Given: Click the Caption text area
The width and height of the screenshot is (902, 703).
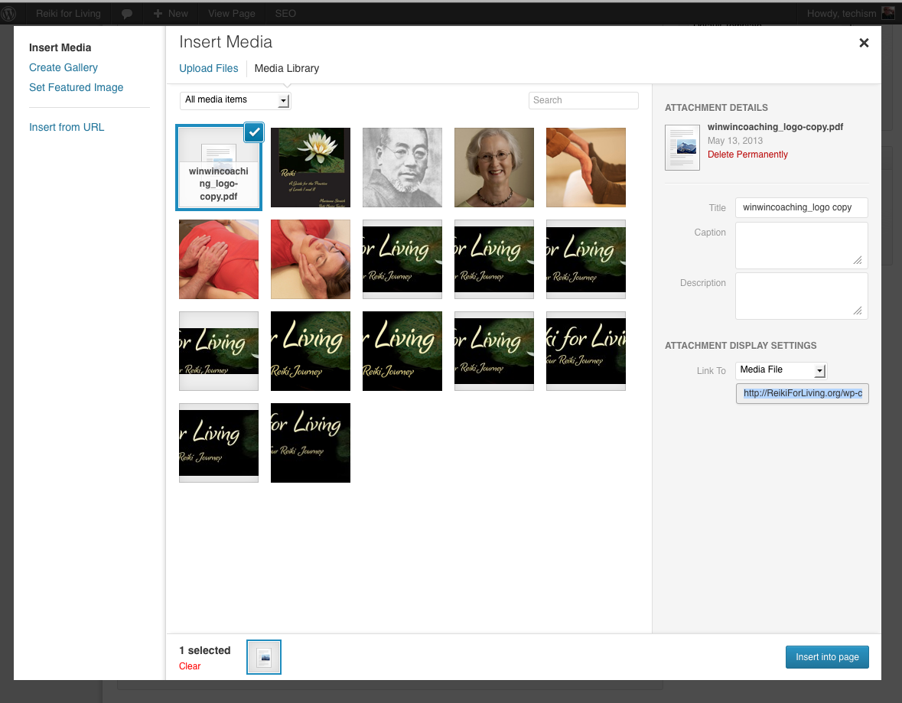Looking at the screenshot, I should pos(801,246).
